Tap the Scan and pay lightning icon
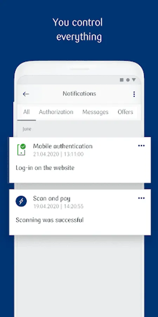 tap(21, 201)
